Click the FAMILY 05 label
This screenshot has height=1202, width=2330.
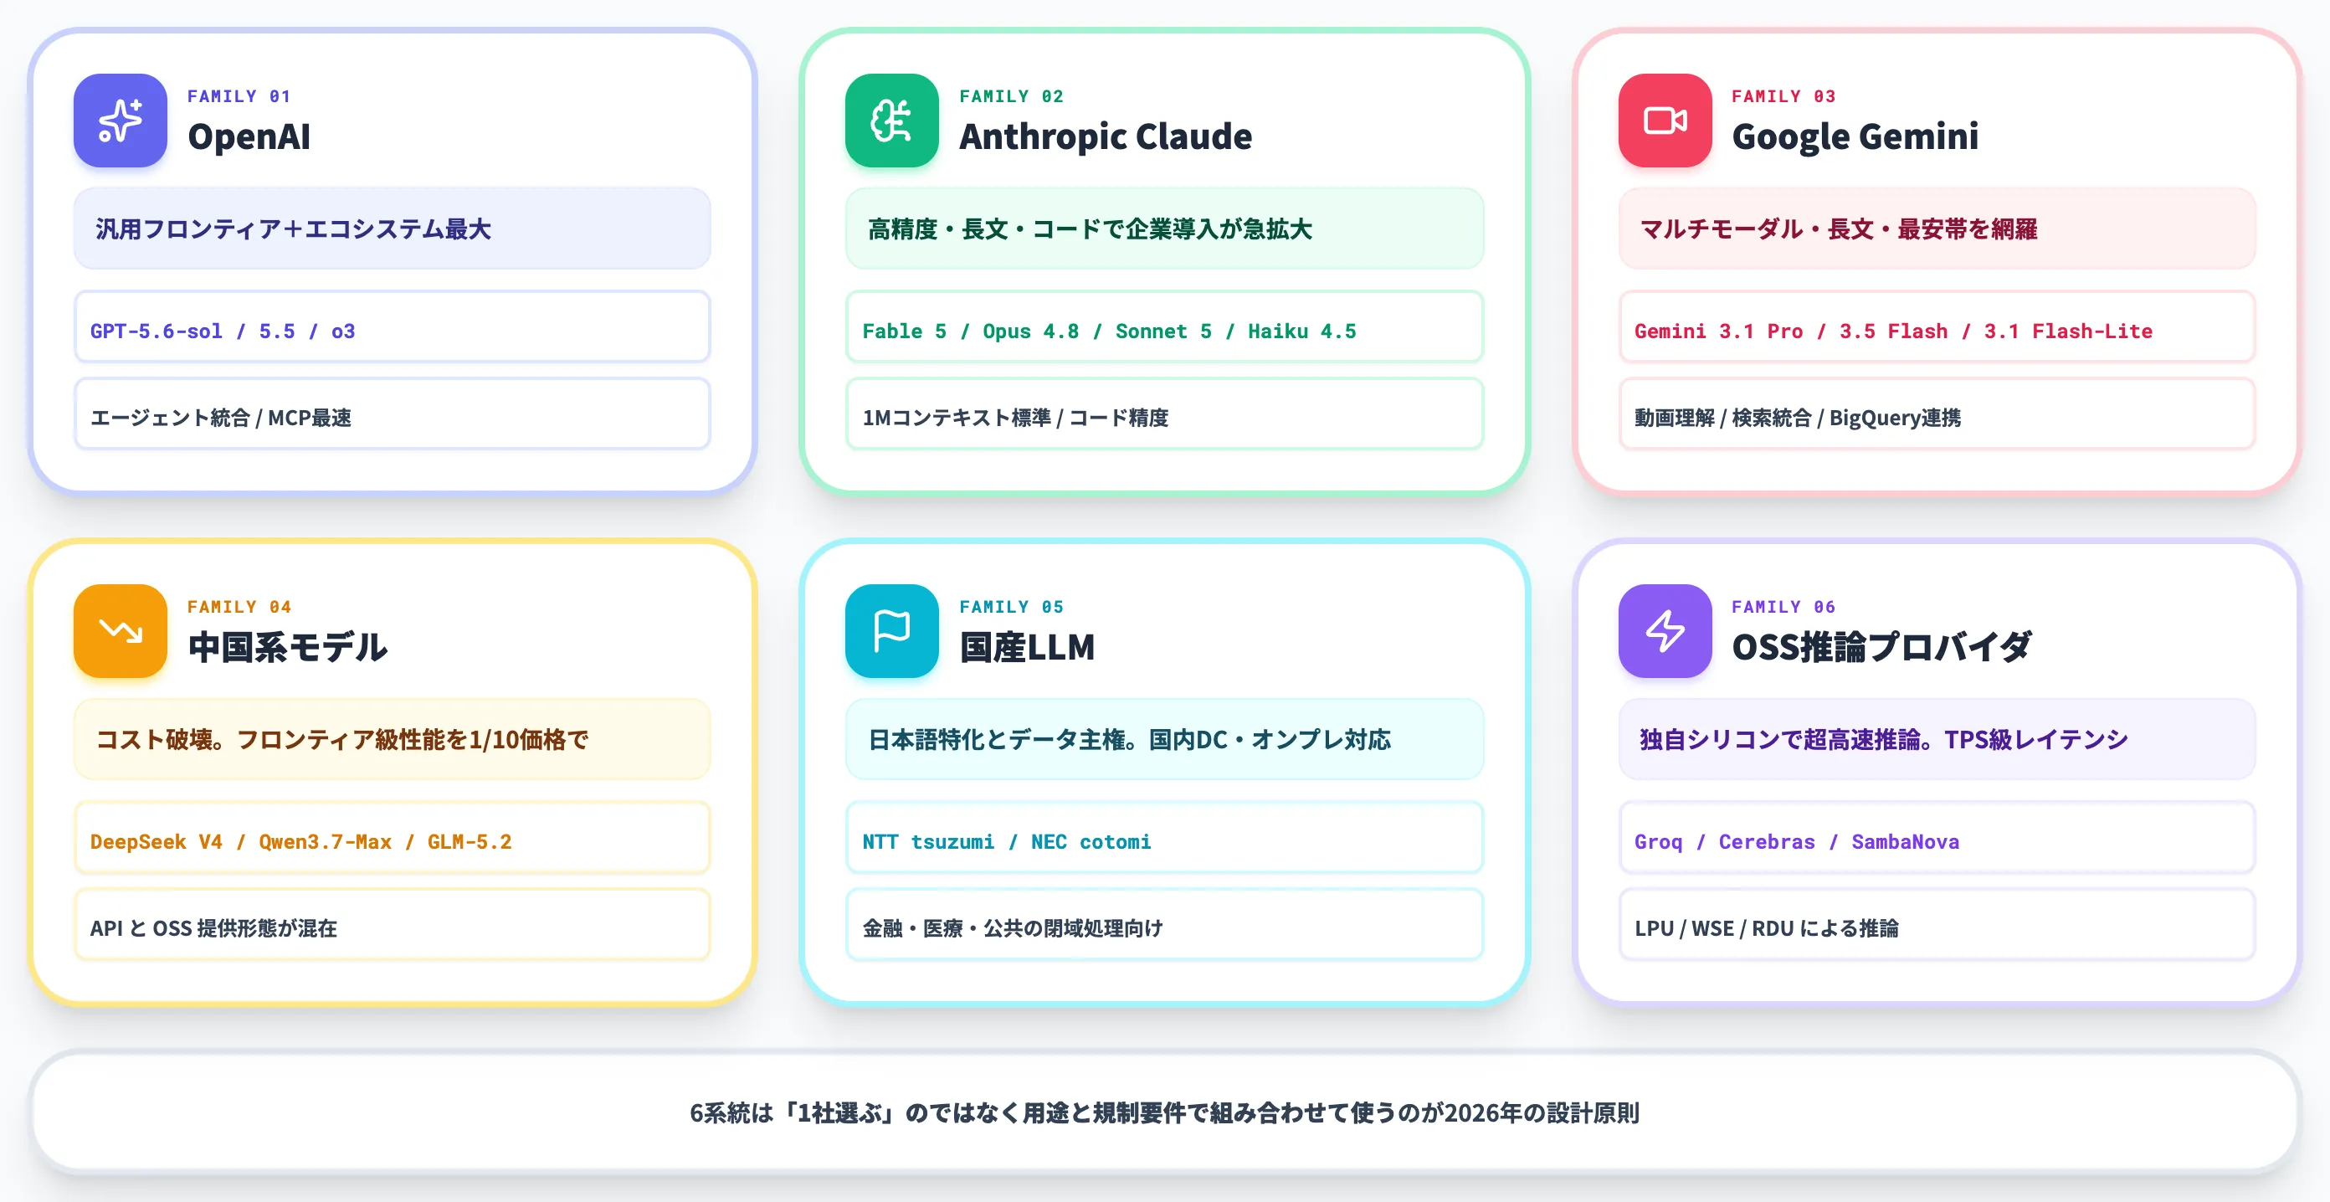(1011, 607)
